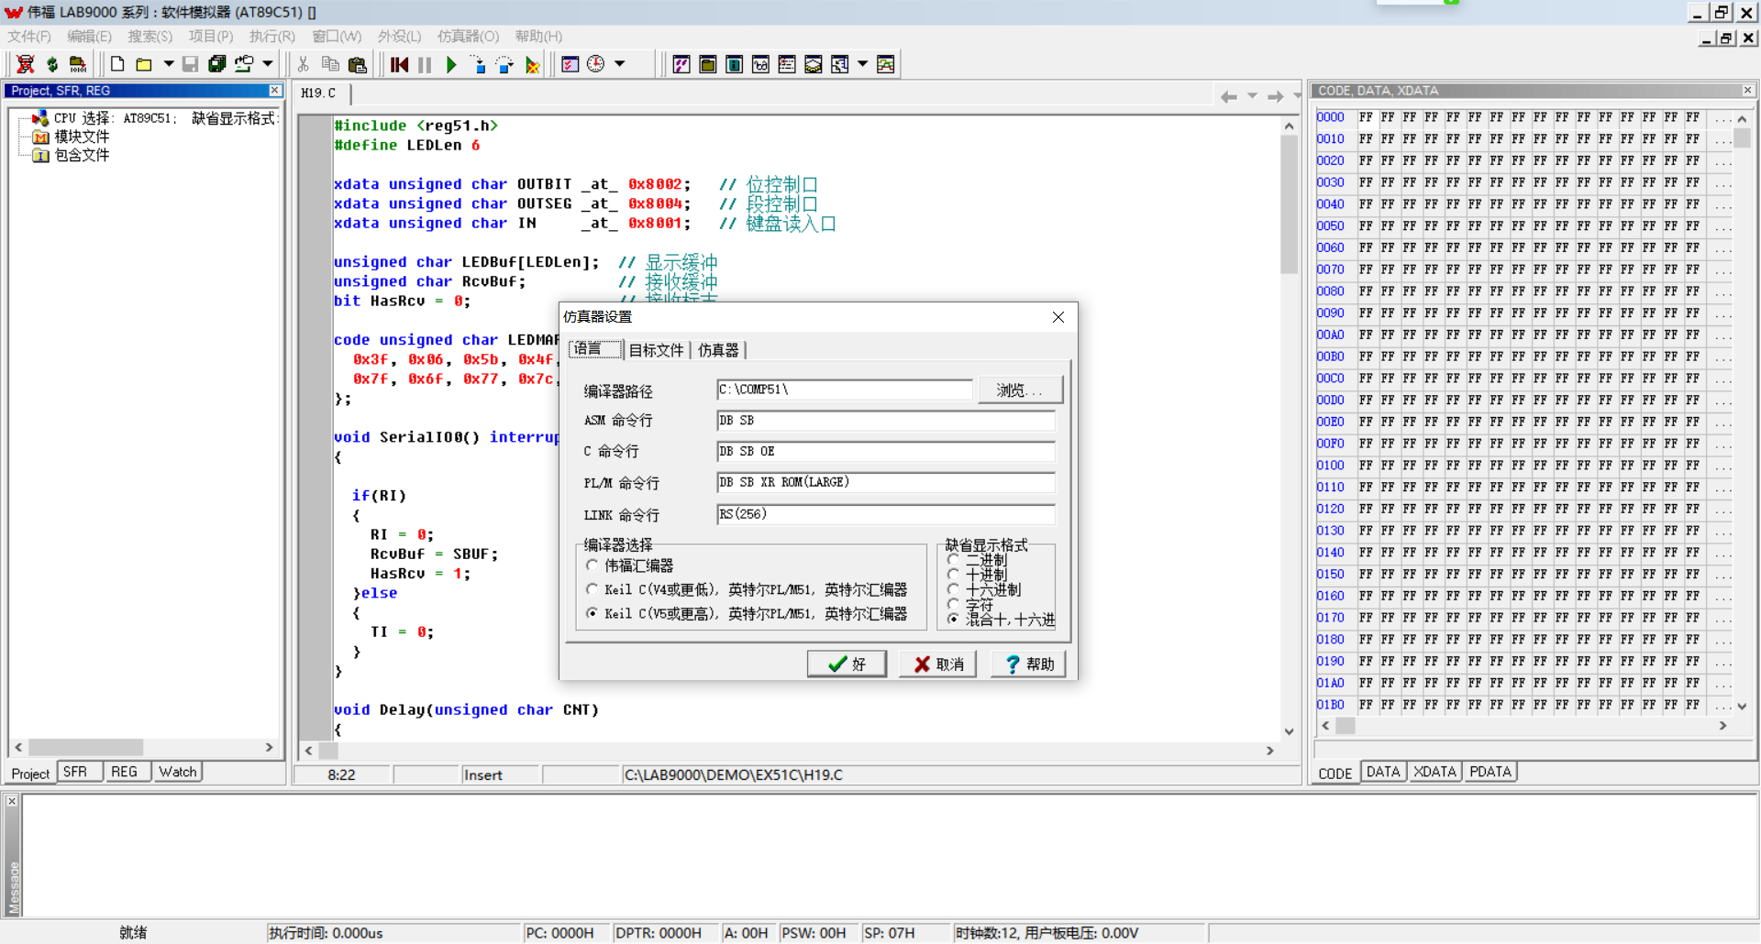Screen dimensions: 1761x944
Task: Click the New file toolbar icon
Action: click(x=117, y=64)
